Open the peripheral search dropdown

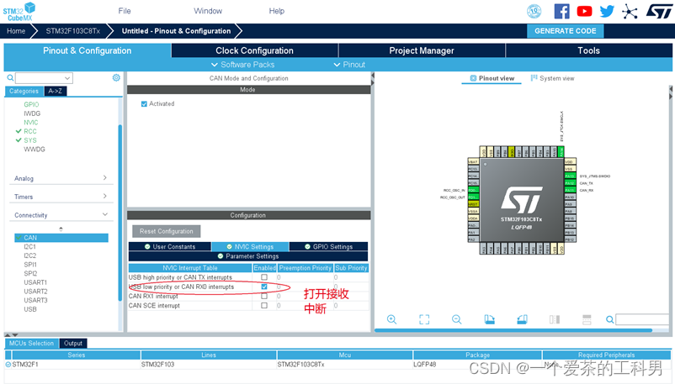tap(67, 78)
